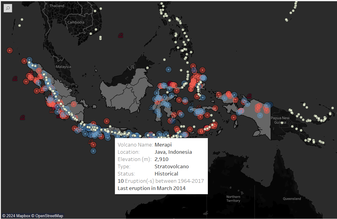This screenshot has height=219, width=337.
Task: Open the map search magnifier icon
Action: 8,8
